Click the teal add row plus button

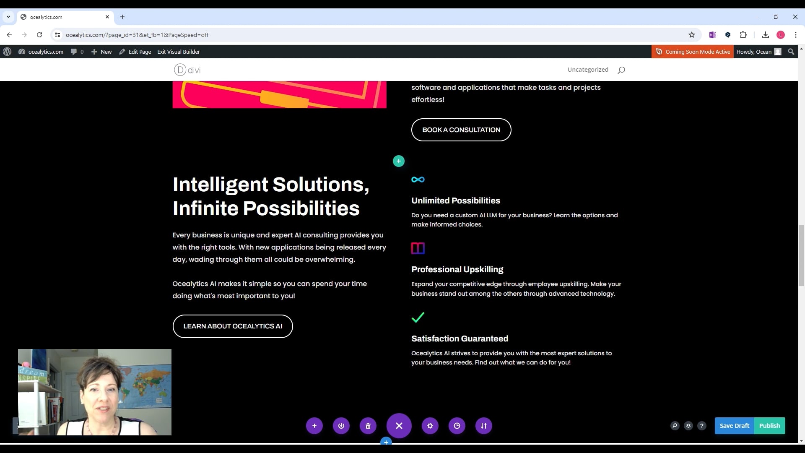point(399,161)
